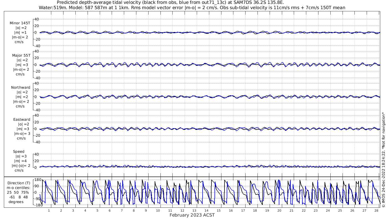This screenshot has height=221, width=388.
Task: Click day label '5' on the date axis
Action: click(97, 211)
